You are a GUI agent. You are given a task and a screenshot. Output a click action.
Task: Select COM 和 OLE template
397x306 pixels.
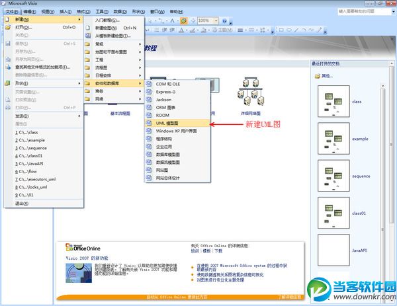(177, 84)
